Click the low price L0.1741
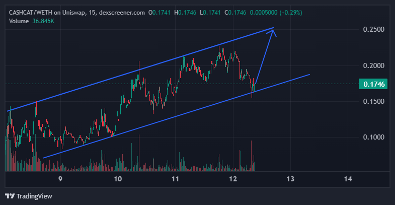 [x=210, y=13]
